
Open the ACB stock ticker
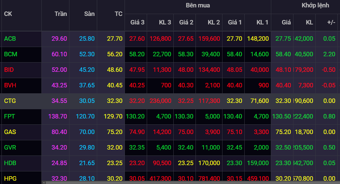(x=10, y=39)
